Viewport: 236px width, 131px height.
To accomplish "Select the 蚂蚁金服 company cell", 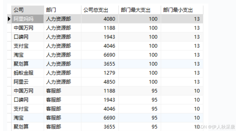I will coord(28,73).
